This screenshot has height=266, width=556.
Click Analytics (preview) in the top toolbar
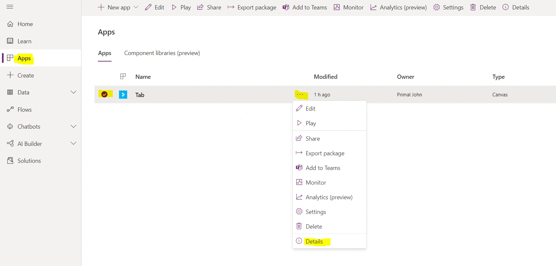coord(398,7)
